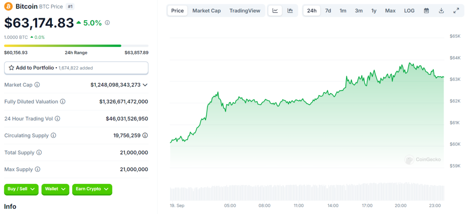This screenshot has height=214, width=469.
Task: Open the Buy / Sell dropdown
Action: click(21, 189)
